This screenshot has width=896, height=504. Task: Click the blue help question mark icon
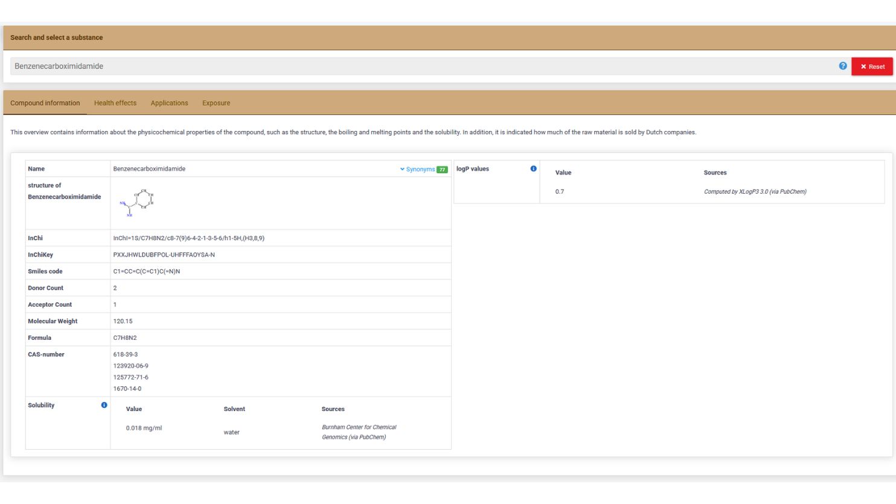(842, 66)
